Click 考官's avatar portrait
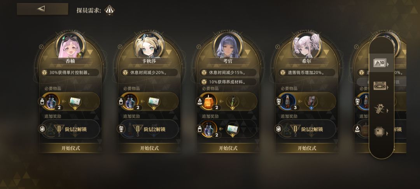 [228, 46]
